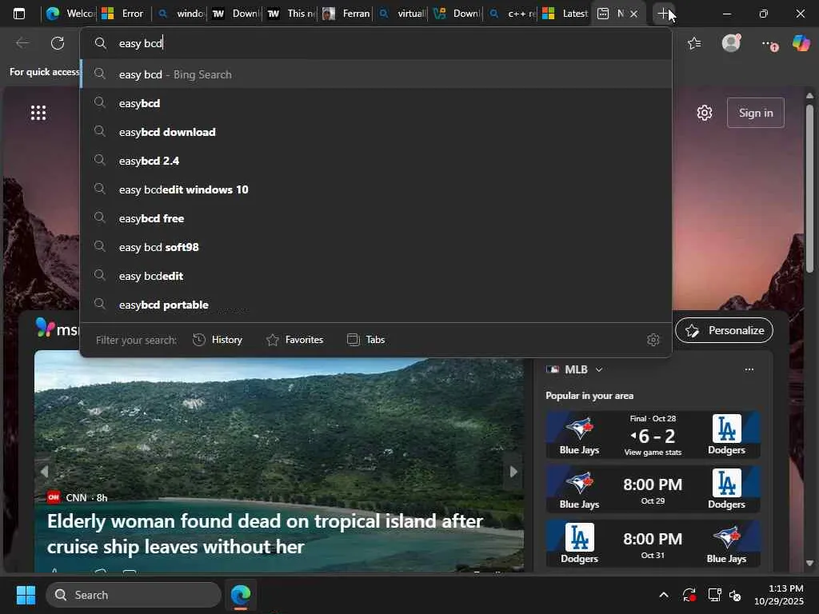This screenshot has width=819, height=614.
Task: Select 'easy bcdedit' suggestion
Action: point(376,276)
